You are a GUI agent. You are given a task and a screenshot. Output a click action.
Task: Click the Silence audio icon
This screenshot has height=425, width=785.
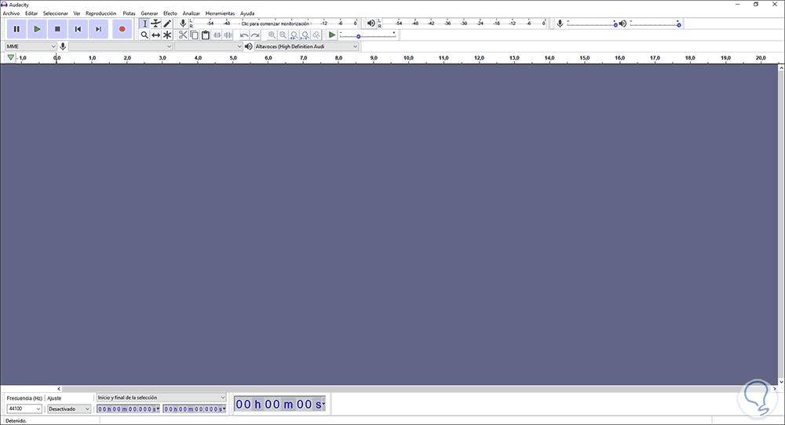click(x=228, y=35)
